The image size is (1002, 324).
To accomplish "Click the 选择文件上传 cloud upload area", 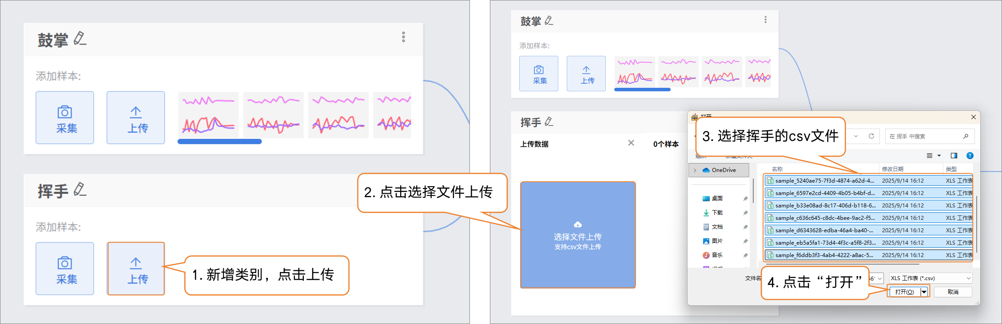I will click(577, 235).
